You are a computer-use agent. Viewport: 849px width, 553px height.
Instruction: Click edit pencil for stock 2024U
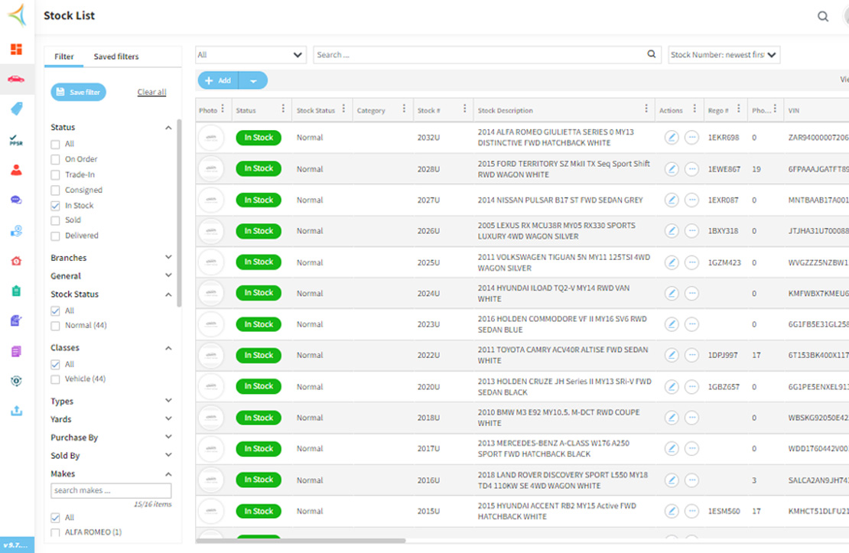tap(672, 294)
